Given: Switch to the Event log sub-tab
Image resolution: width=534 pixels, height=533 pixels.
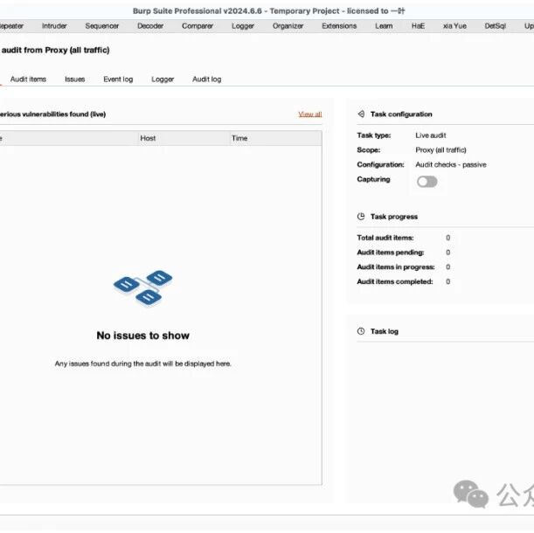Looking at the screenshot, I should 118,79.
